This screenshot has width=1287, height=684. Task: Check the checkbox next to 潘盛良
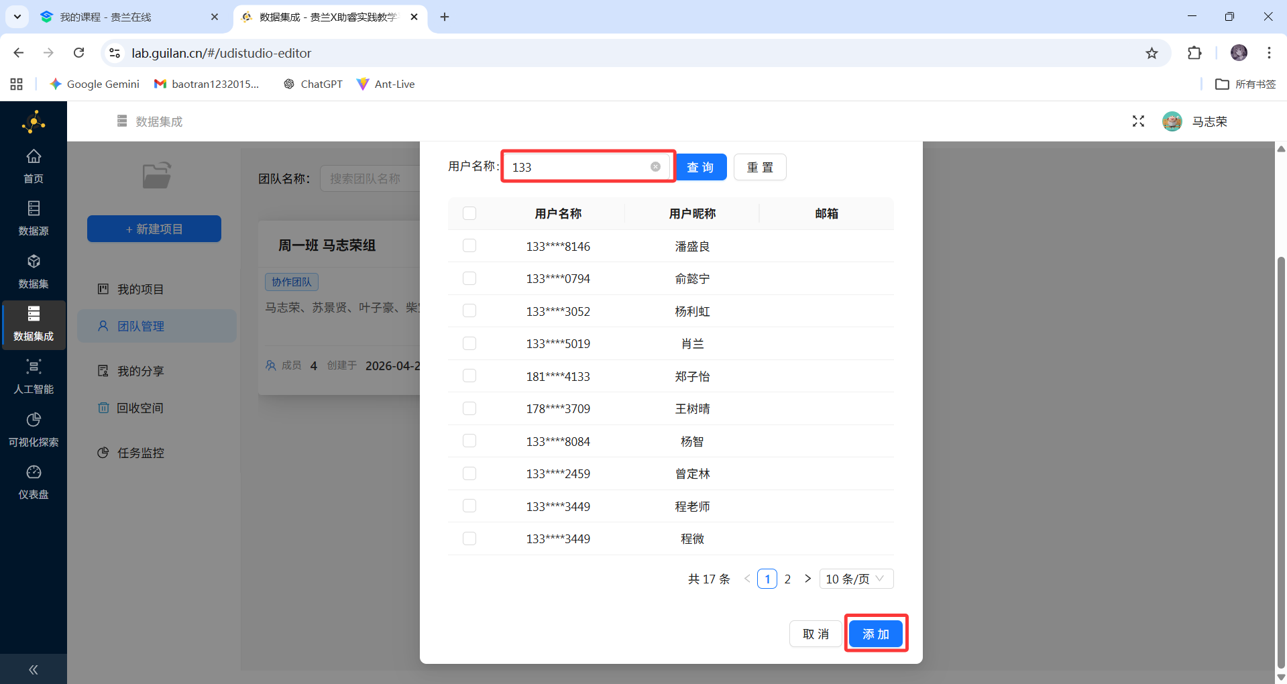pyautogui.click(x=469, y=245)
